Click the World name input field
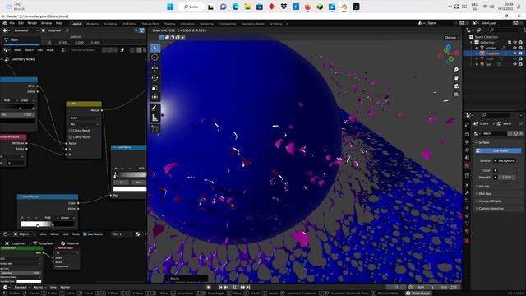 (494, 133)
